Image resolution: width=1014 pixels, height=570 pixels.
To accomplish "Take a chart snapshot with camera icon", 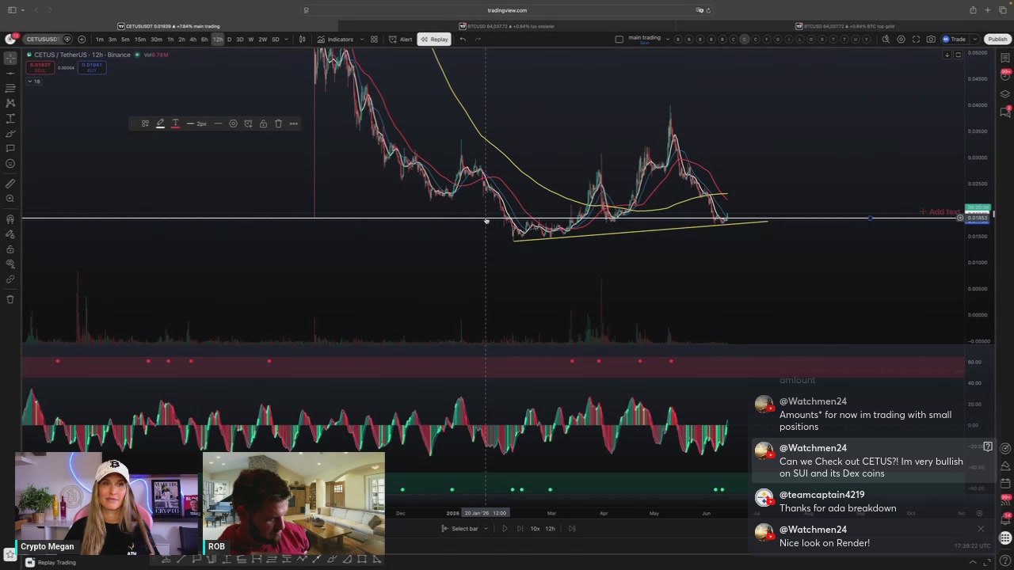I will coord(931,39).
